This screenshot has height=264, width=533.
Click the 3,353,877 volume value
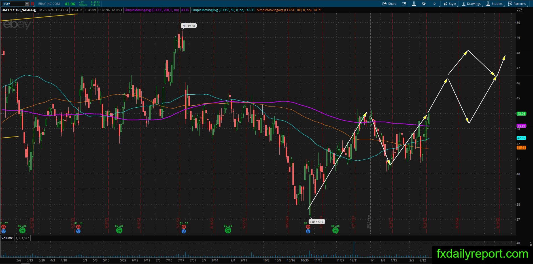click(x=22, y=238)
